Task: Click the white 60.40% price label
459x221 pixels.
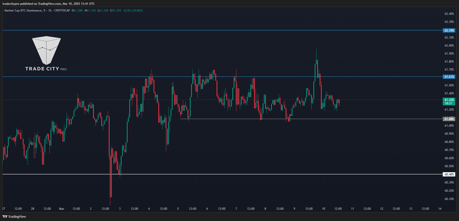Action: pyautogui.click(x=449, y=174)
